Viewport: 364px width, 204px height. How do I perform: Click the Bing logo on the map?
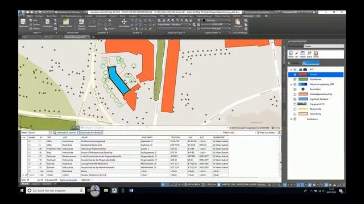click(276, 127)
